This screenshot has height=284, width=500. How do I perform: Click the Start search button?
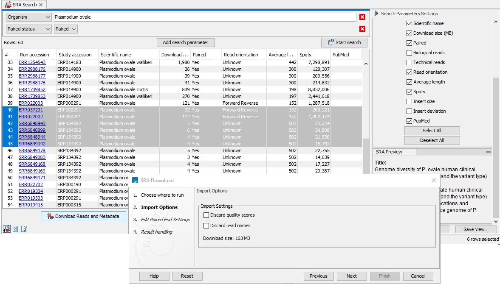(344, 42)
